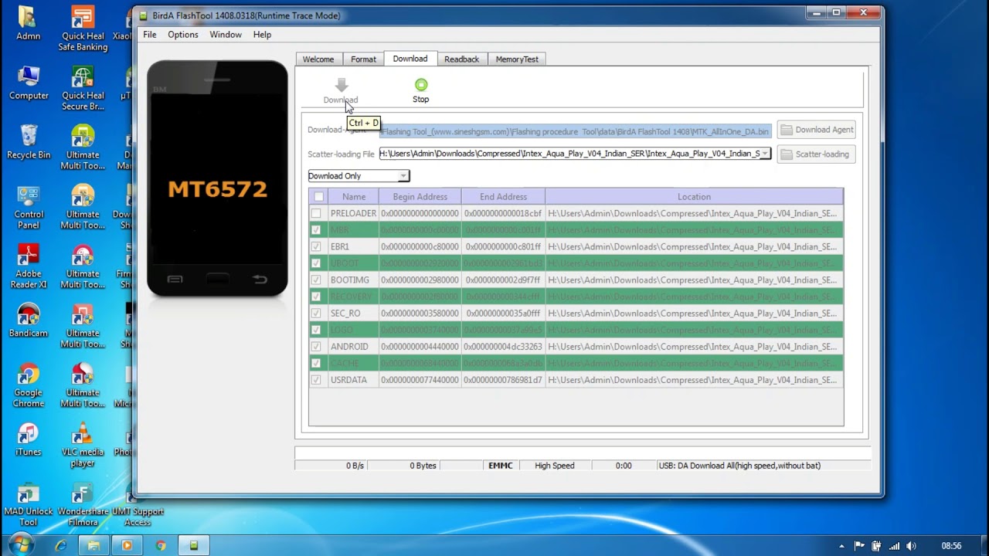Viewport: 989px width, 556px height.
Task: Open the Options menu
Action: [x=183, y=35]
